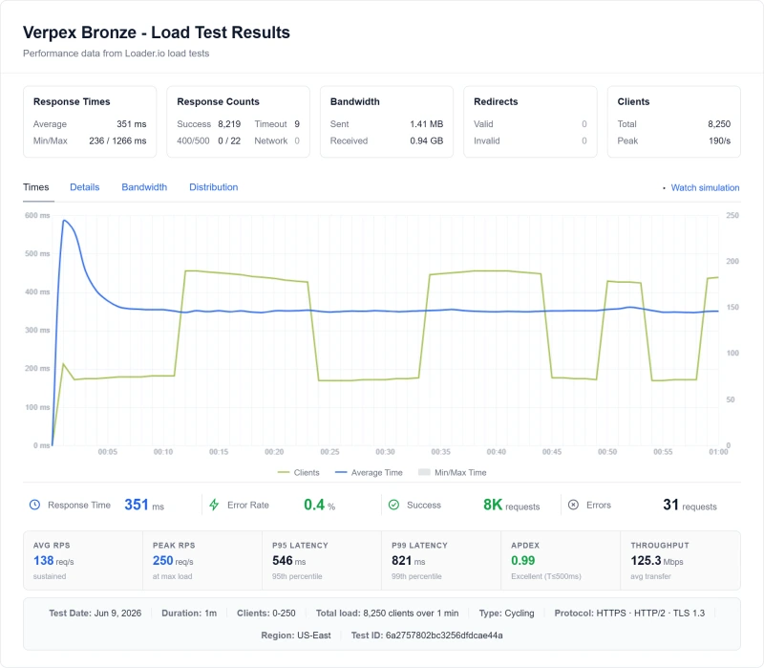
Task: Click the 0.4 % error rate value
Action: tap(320, 505)
